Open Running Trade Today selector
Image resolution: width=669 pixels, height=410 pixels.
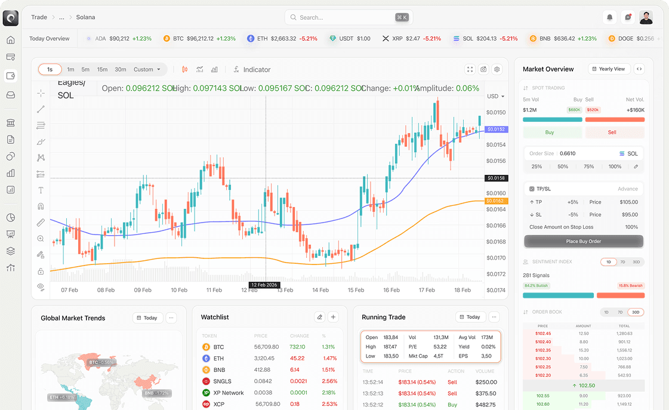pyautogui.click(x=471, y=317)
